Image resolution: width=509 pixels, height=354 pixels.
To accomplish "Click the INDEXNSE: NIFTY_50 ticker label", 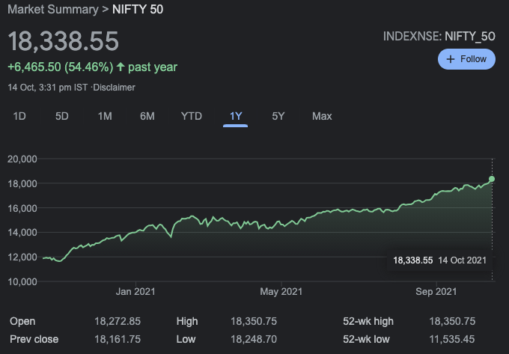I will [439, 36].
